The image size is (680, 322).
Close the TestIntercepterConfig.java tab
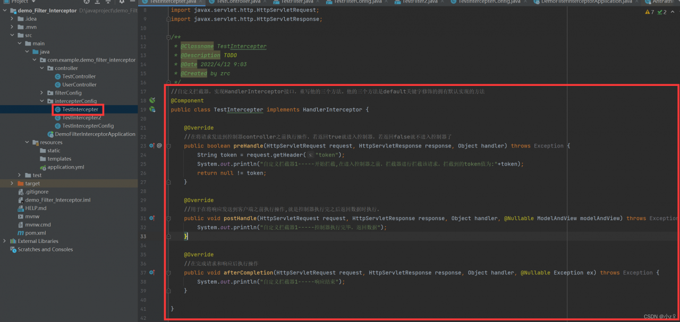(x=525, y=2)
